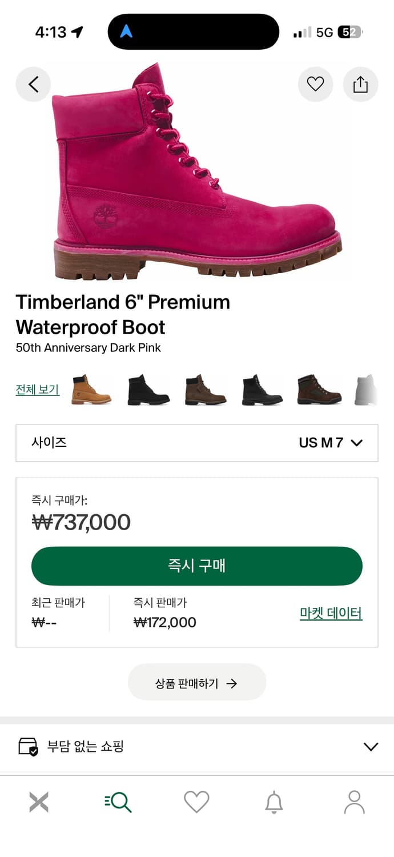Open the notifications bell icon

pos(274,802)
